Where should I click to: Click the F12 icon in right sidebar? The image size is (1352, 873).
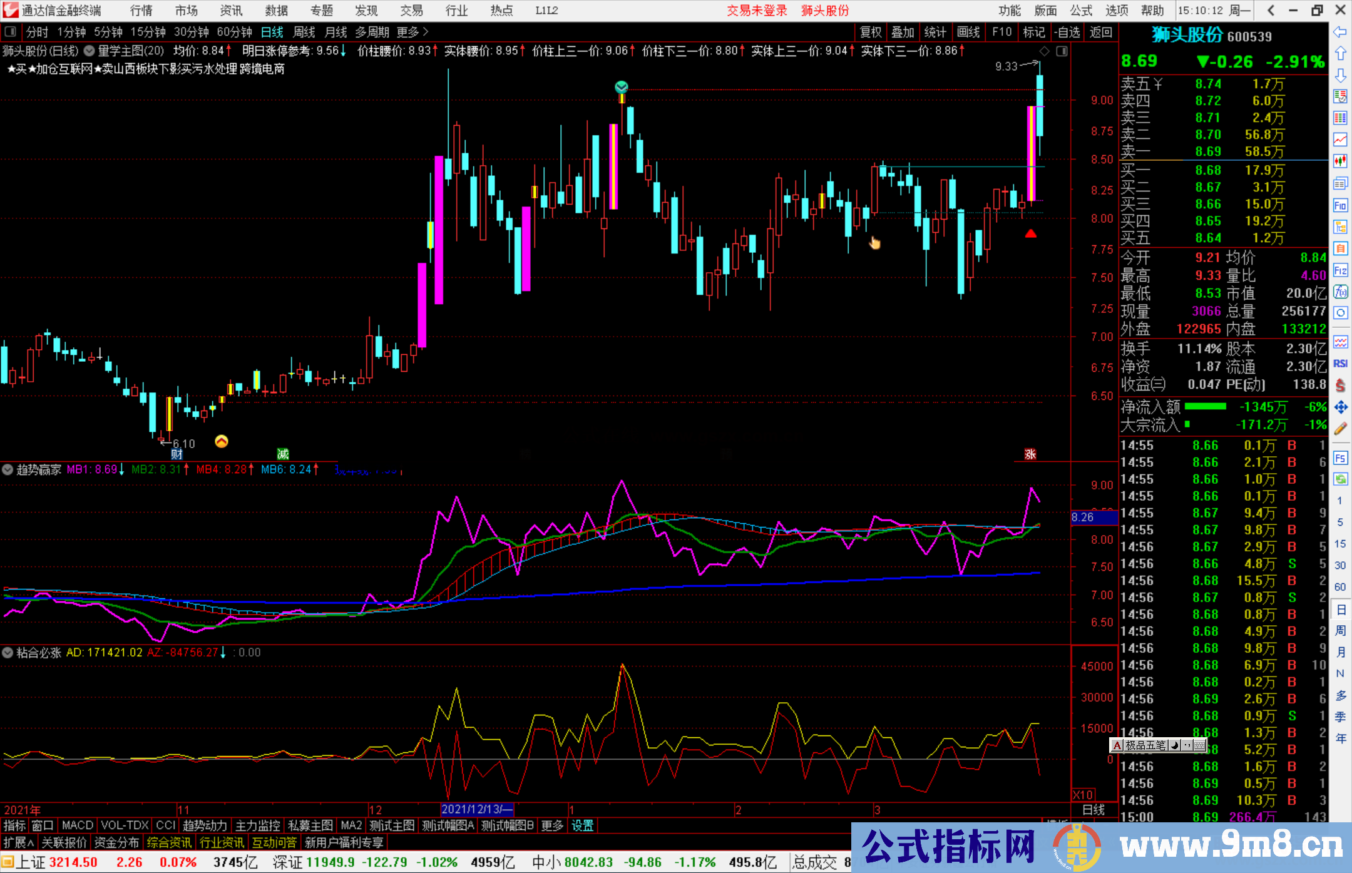coord(1340,270)
